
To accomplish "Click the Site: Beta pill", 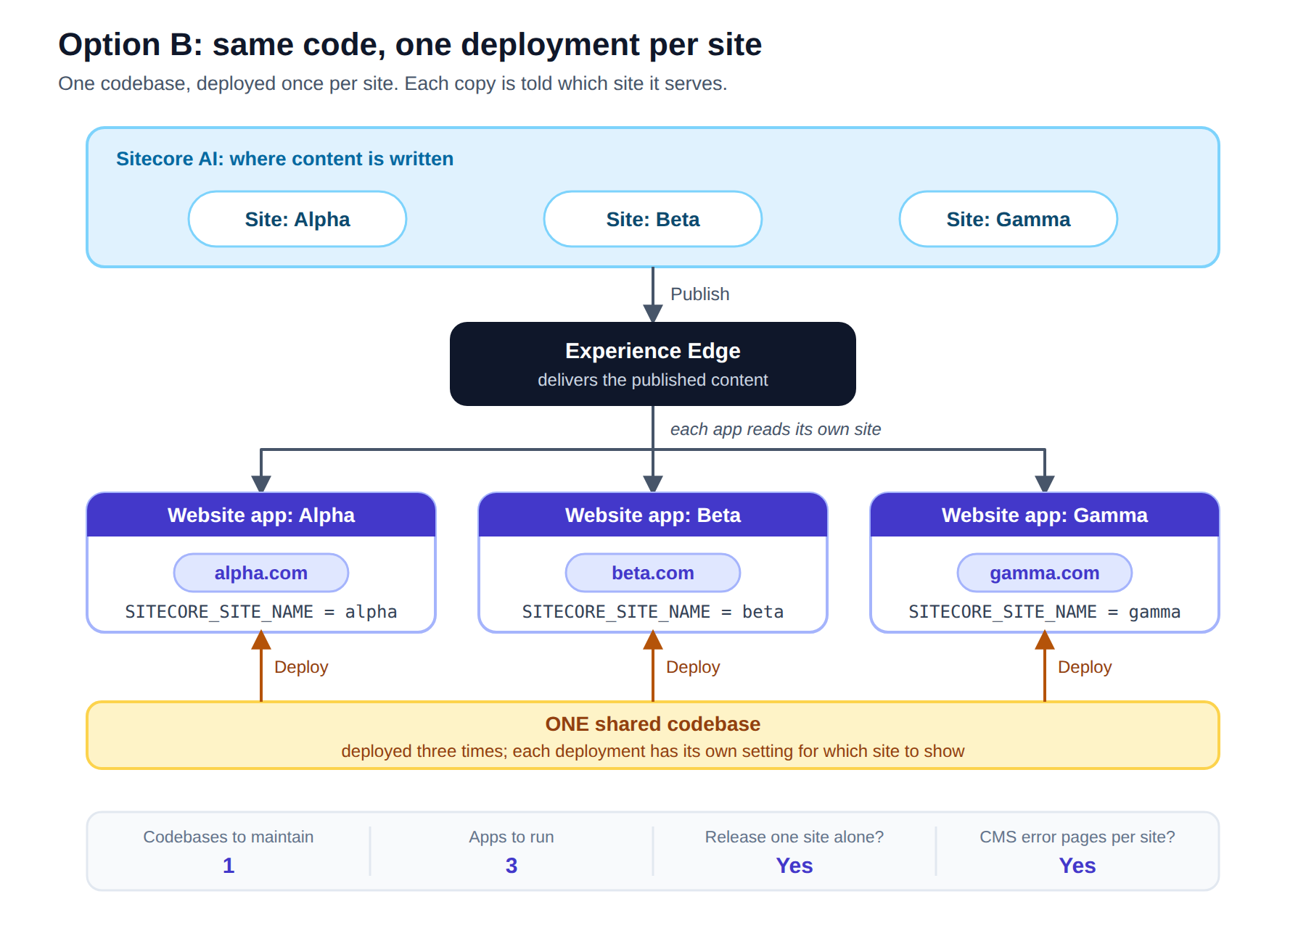I will coord(653,219).
